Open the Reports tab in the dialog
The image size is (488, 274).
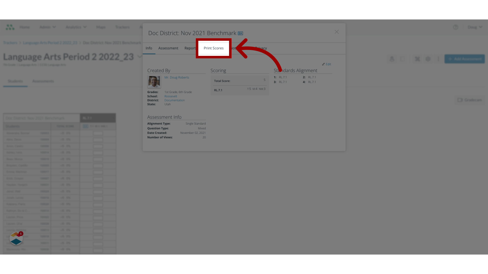(x=190, y=48)
